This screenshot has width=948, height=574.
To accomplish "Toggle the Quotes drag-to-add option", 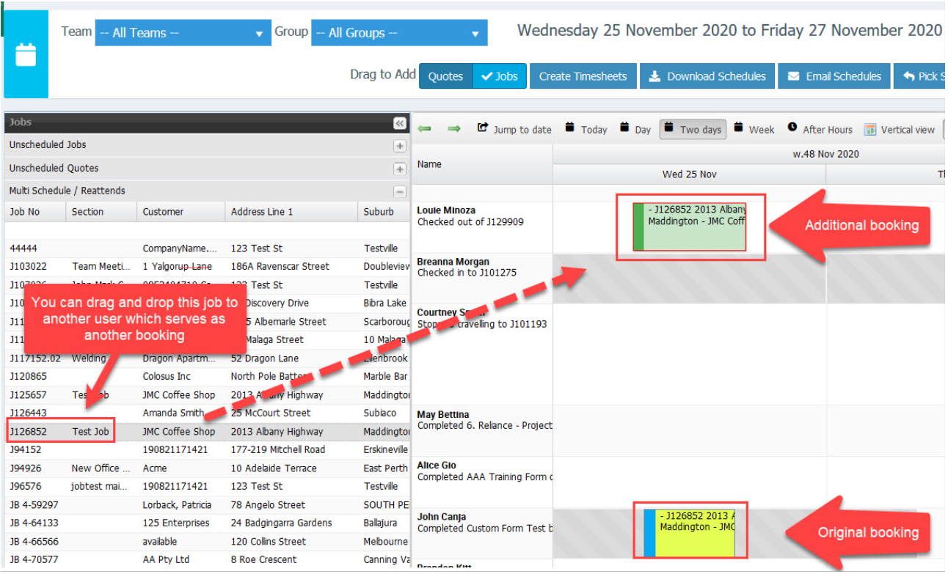I will pyautogui.click(x=445, y=76).
